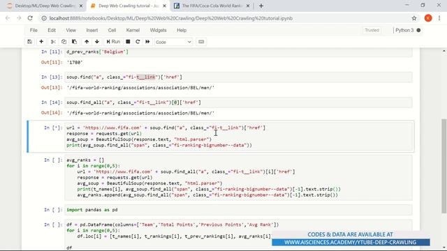Restart the kernel with the circular arrow
This screenshot has width=447, height=251.
pos(138,42)
